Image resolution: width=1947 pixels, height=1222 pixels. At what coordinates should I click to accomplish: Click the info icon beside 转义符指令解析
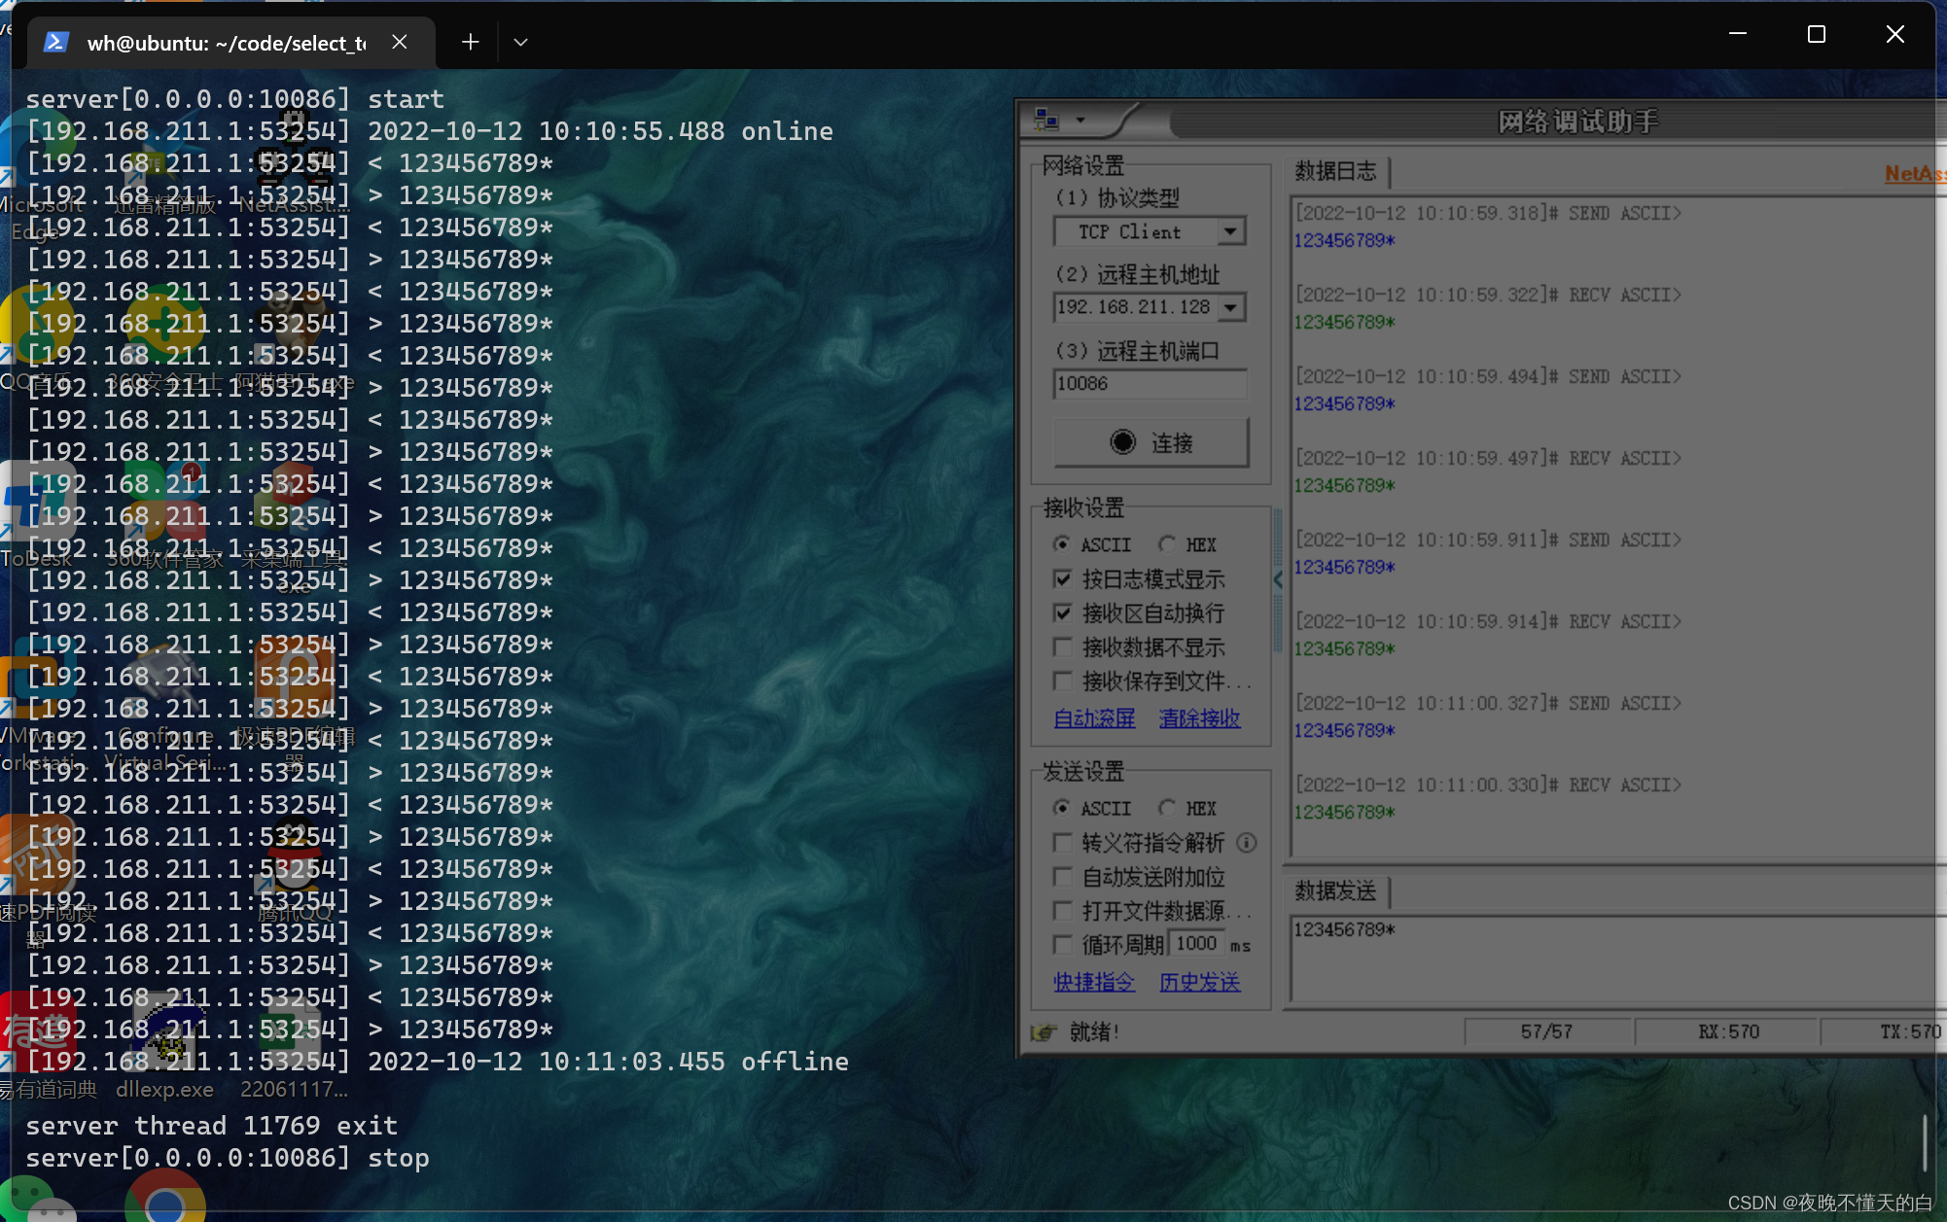click(1247, 843)
